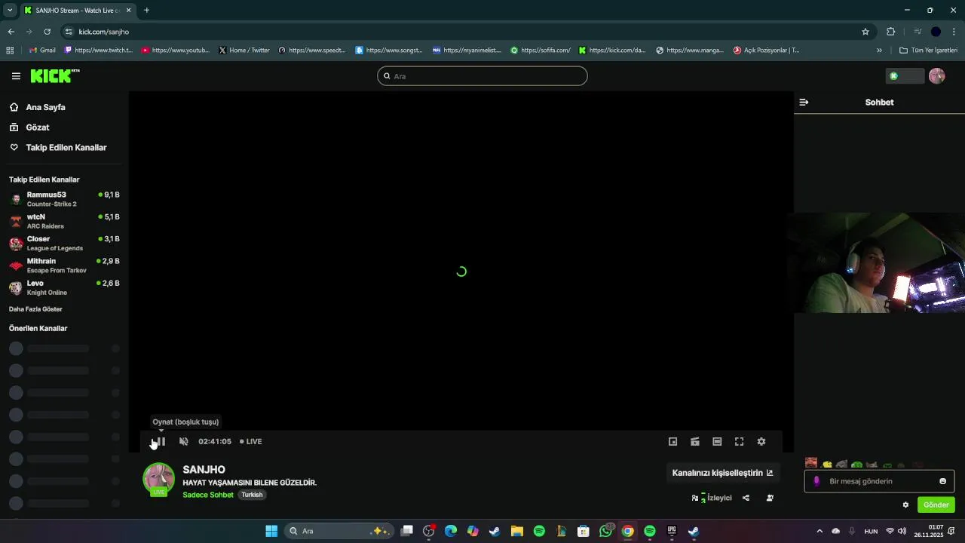965x543 pixels.
Task: Open Closer channel from followed list
Action: coord(64,243)
